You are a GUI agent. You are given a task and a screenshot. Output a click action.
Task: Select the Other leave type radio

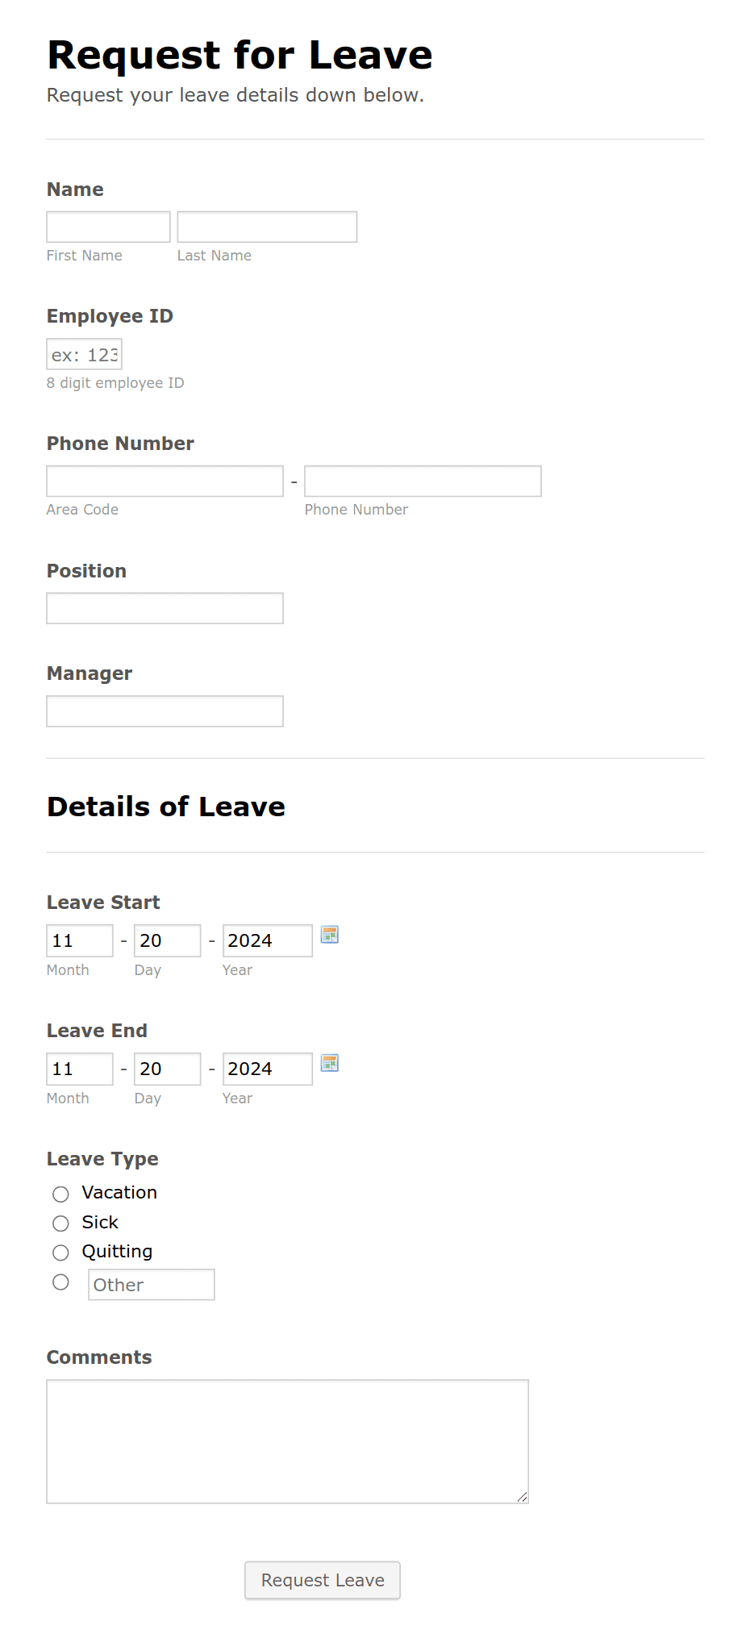point(60,1282)
